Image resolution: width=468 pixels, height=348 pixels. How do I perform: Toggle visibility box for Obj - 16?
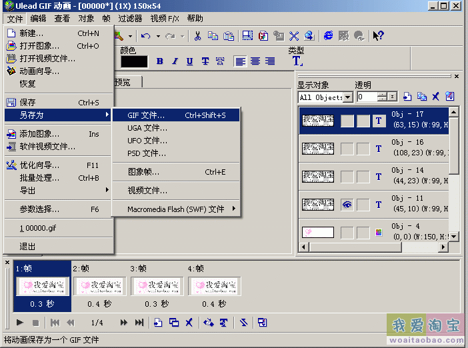347,149
